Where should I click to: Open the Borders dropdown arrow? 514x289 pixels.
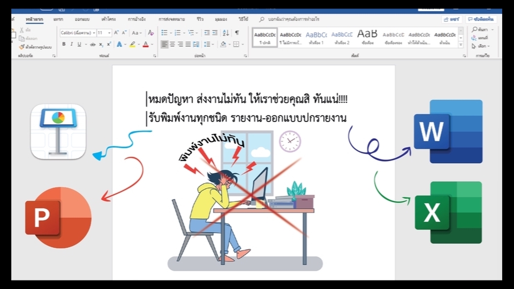pyautogui.click(x=243, y=44)
